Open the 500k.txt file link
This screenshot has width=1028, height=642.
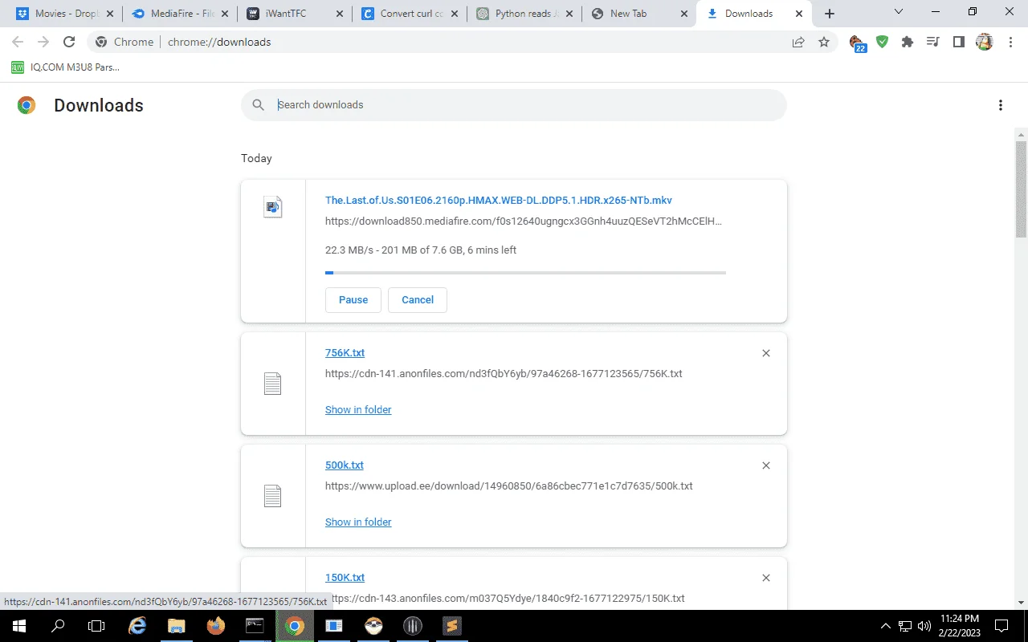[x=345, y=465]
